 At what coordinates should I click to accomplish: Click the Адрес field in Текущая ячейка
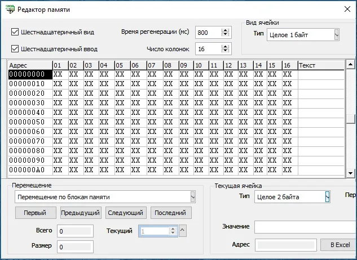click(286, 245)
